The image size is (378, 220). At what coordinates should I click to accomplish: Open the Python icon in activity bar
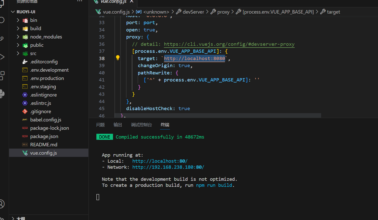(x=2, y=94)
